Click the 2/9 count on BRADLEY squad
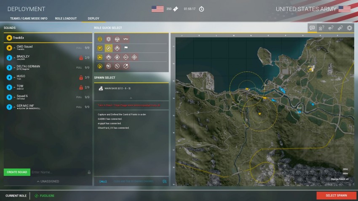Viewport: 358px width, 201px height. [x=87, y=58]
